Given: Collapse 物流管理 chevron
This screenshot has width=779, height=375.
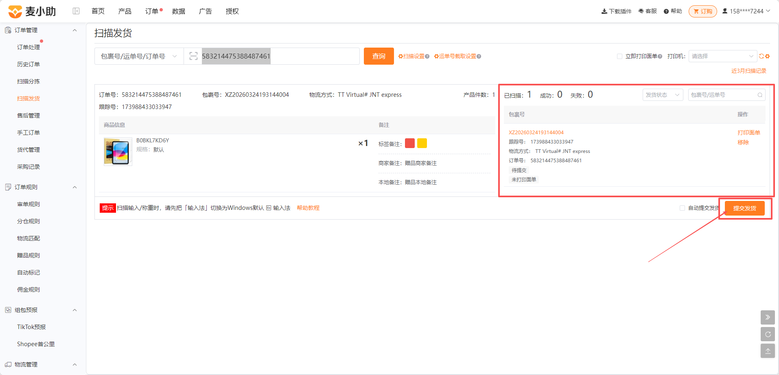Looking at the screenshot, I should pyautogui.click(x=74, y=364).
